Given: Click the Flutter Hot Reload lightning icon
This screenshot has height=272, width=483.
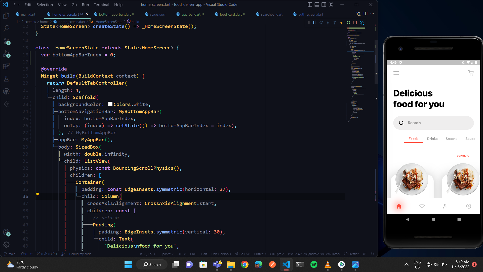Looking at the screenshot, I should (x=341, y=23).
